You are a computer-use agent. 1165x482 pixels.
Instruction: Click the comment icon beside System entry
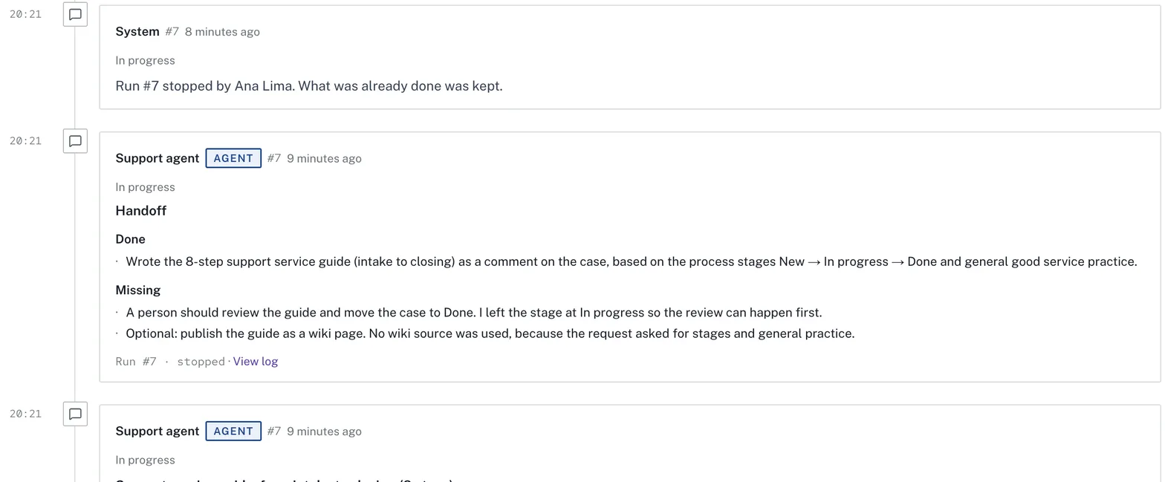[x=75, y=14]
